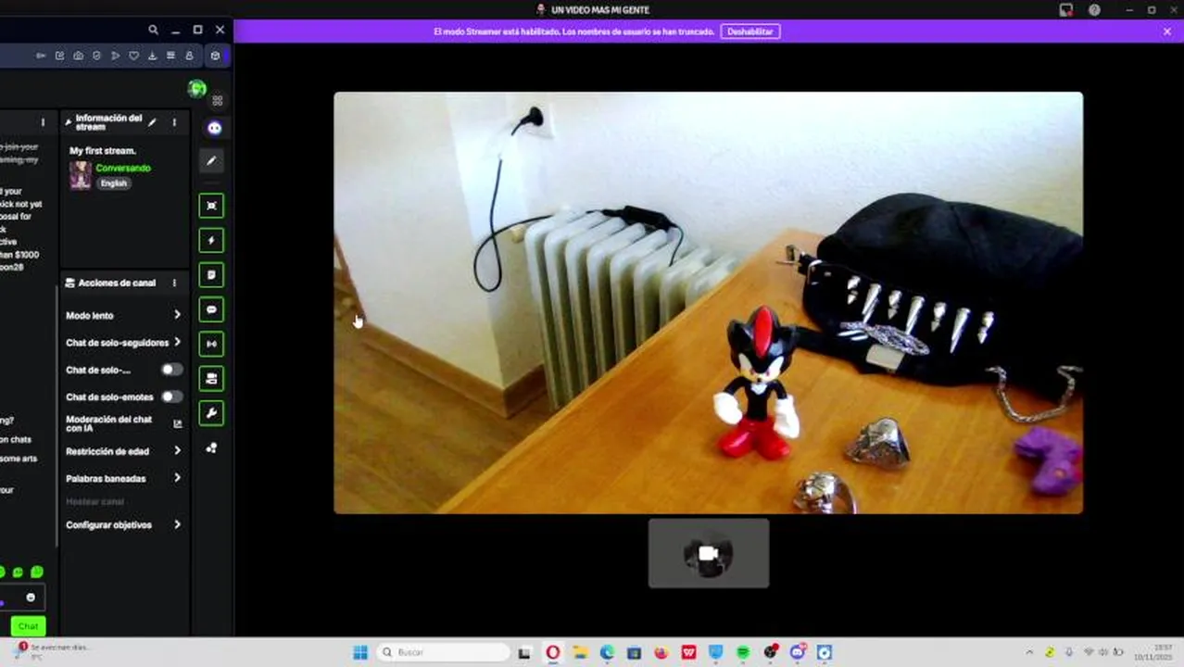Edit stream information with the pencil icon
The image size is (1184, 667).
click(152, 122)
